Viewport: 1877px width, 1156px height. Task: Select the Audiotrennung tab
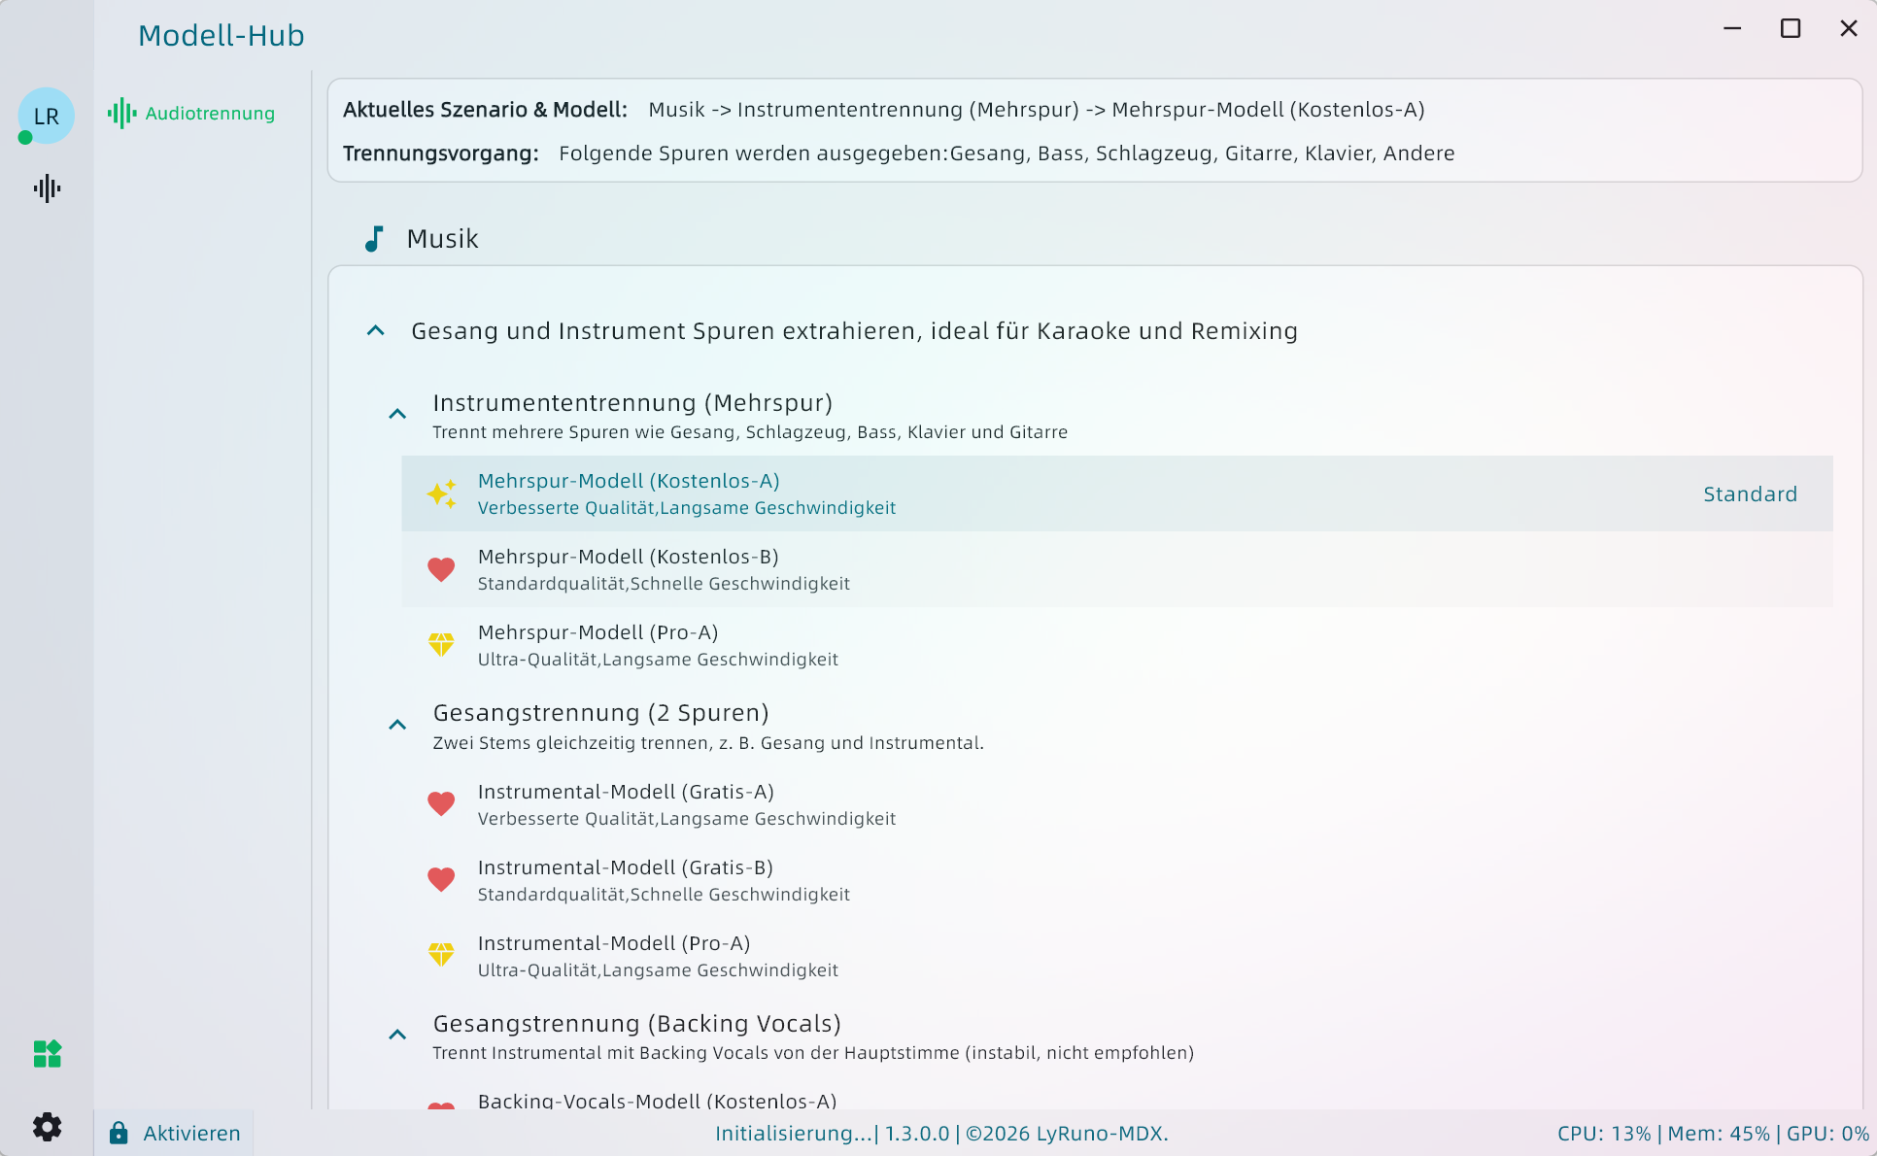point(192,114)
